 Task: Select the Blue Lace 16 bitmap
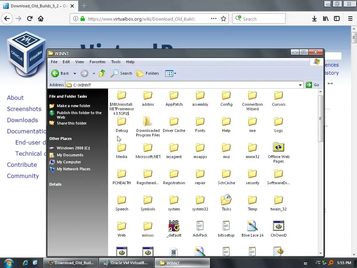point(252,229)
